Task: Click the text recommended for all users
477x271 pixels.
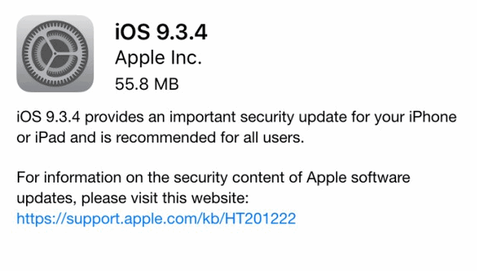Action: click(x=209, y=137)
